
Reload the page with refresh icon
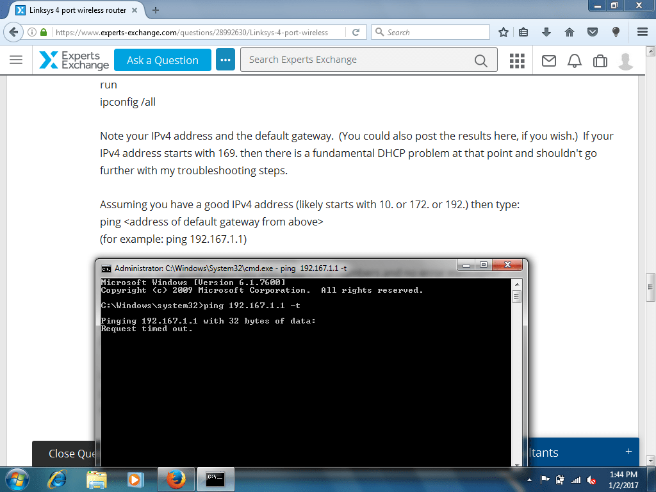coord(356,32)
